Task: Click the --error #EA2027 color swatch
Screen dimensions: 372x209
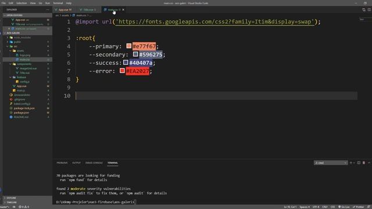Action: (x=122, y=71)
